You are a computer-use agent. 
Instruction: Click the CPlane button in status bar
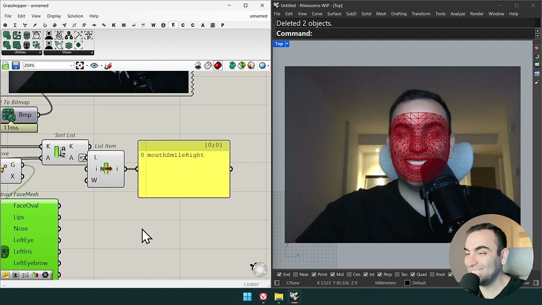[293, 283]
